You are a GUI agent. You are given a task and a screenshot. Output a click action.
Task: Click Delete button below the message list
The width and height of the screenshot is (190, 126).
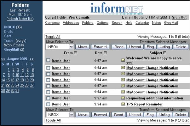[181, 115]
